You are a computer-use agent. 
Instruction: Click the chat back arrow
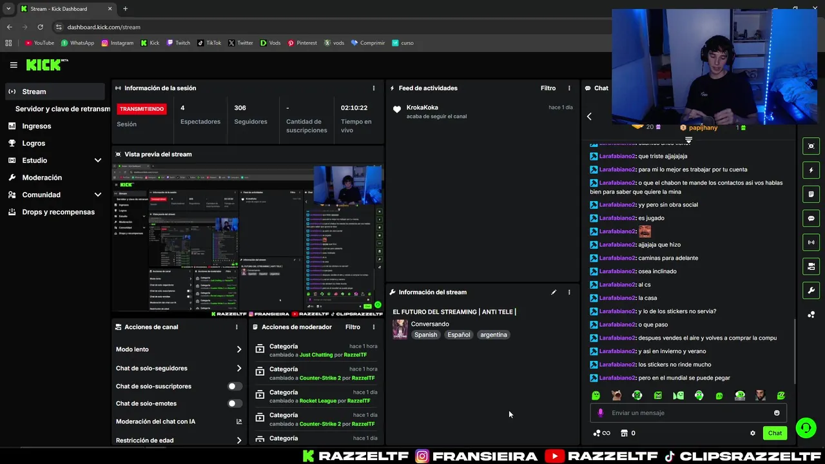[x=589, y=116]
